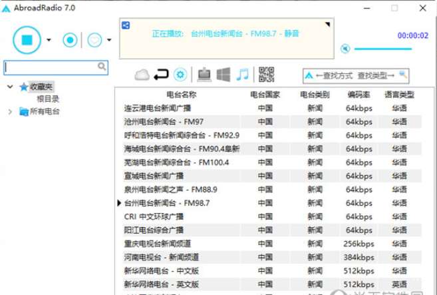Sort by the 电台类别 column header
Image resolution: width=437 pixels, height=295 pixels.
pos(315,95)
